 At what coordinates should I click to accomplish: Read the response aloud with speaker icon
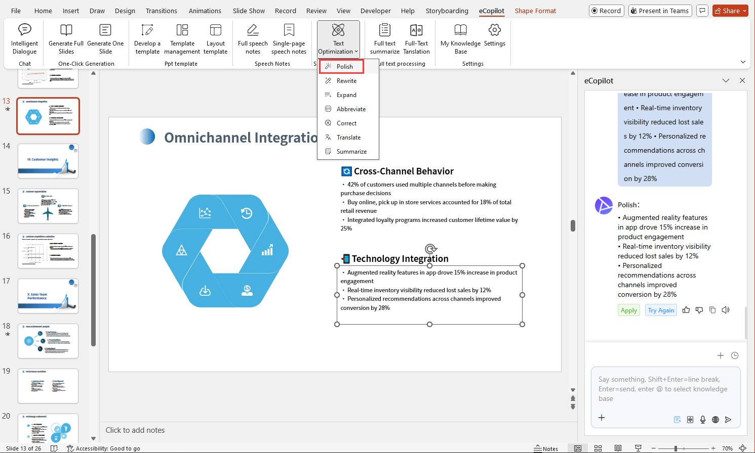(x=726, y=310)
